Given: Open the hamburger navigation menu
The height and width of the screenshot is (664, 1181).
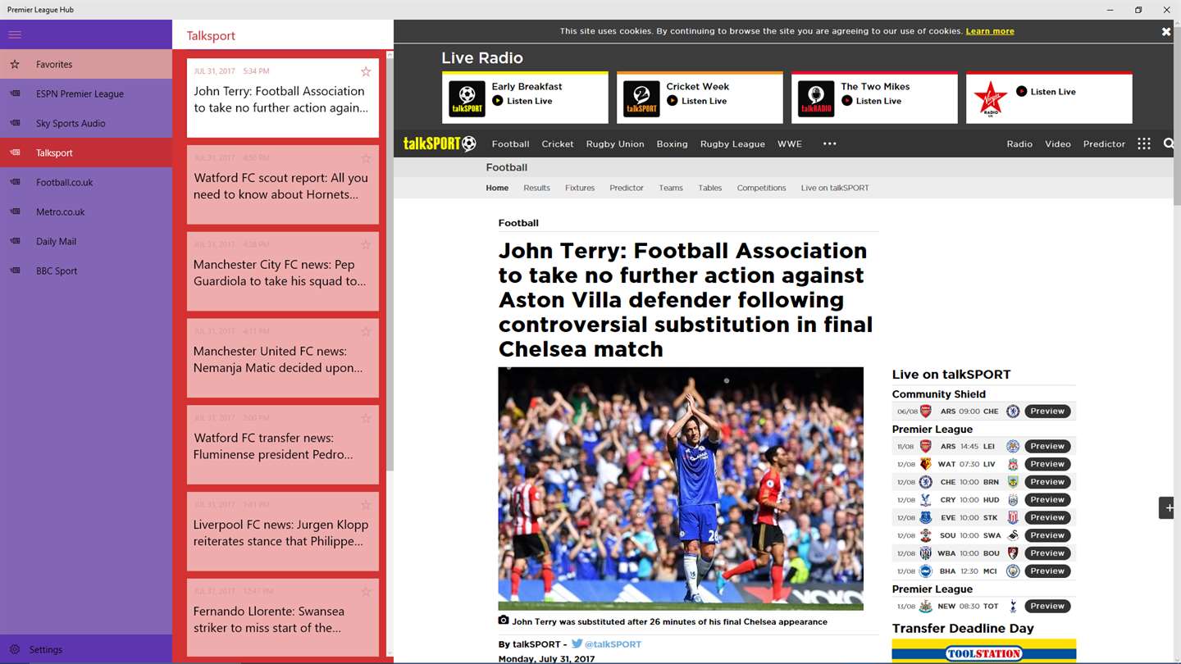Looking at the screenshot, I should coord(15,34).
